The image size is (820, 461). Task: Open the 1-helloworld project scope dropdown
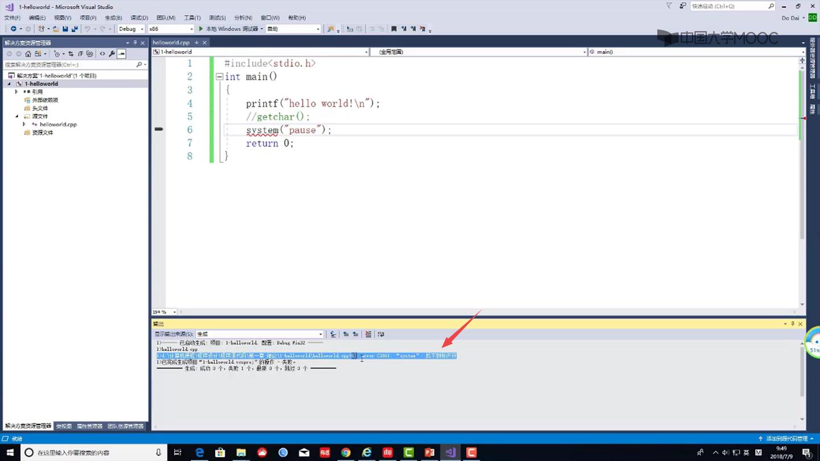coord(260,52)
